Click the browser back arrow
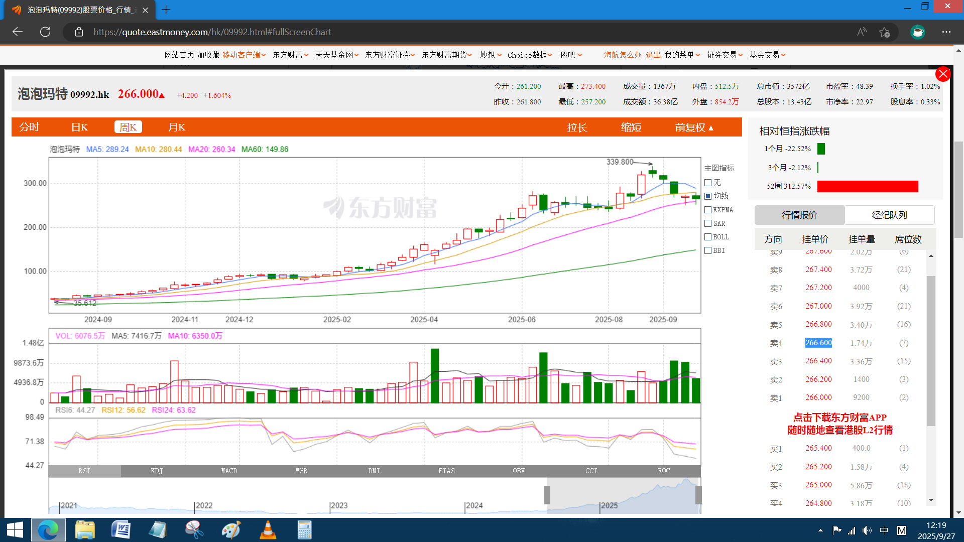This screenshot has width=964, height=542. tap(18, 32)
